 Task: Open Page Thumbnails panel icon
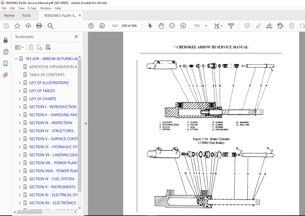[x=6, y=52]
